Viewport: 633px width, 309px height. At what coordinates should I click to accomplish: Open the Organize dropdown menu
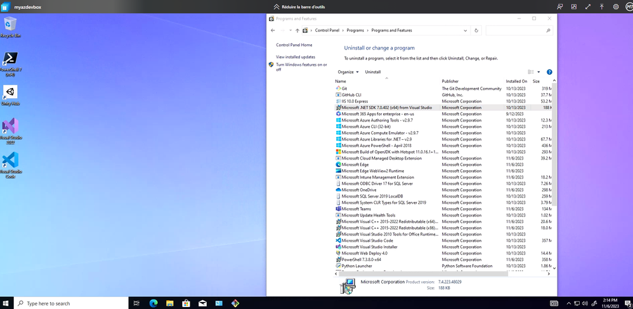pyautogui.click(x=348, y=72)
